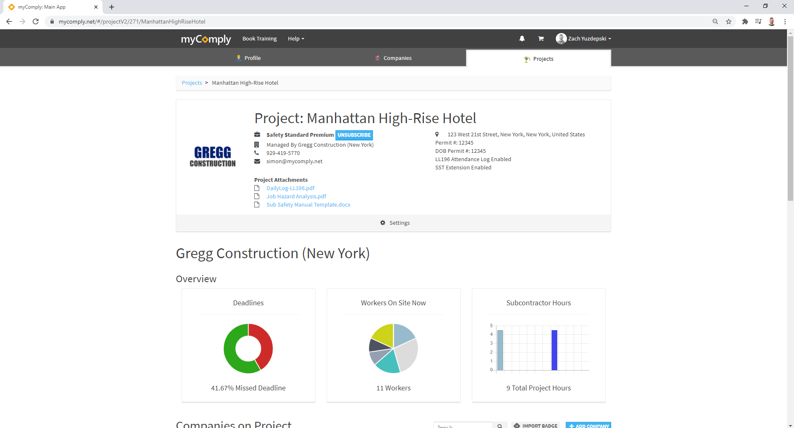Image resolution: width=794 pixels, height=428 pixels.
Task: Click 'LL196 Attendance Log Enabled' text
Action: click(x=473, y=159)
